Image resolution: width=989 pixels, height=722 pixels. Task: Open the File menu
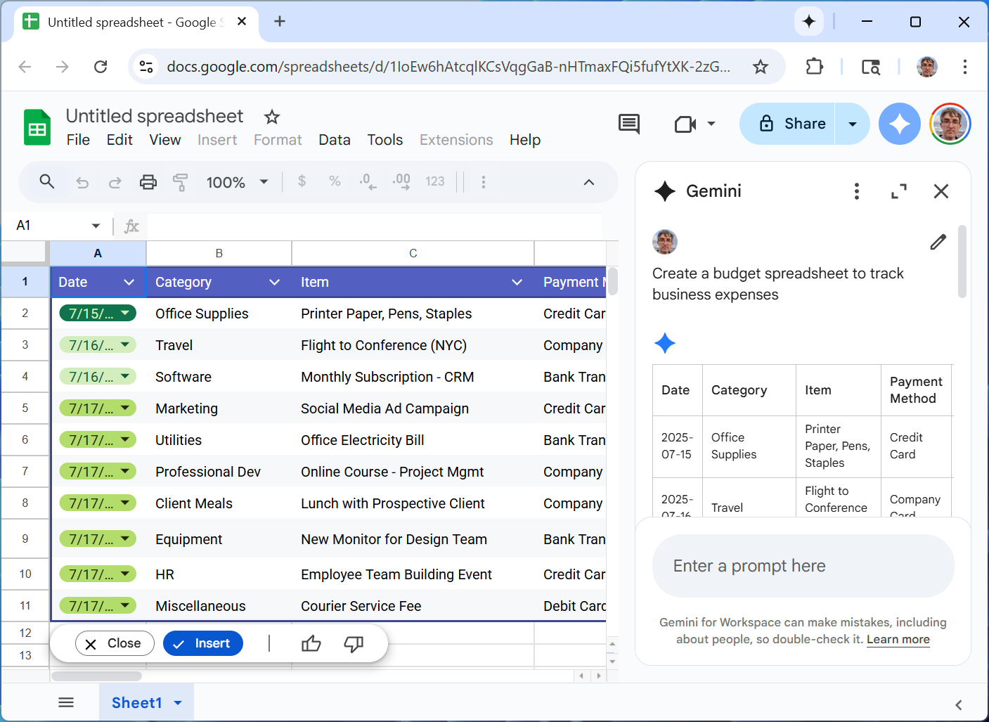click(x=78, y=140)
